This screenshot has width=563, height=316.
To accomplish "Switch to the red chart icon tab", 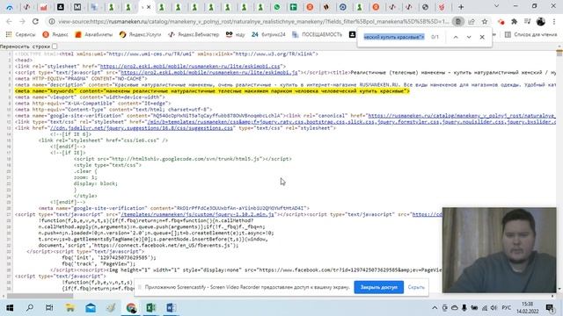I will pyautogui.click(x=43, y=7).
